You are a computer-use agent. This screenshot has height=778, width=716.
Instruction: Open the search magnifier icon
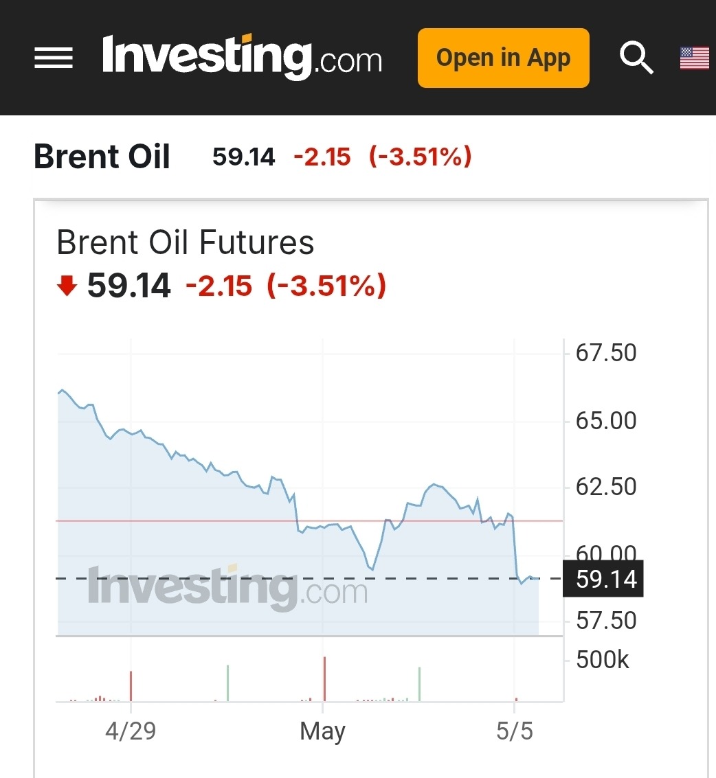(x=636, y=58)
